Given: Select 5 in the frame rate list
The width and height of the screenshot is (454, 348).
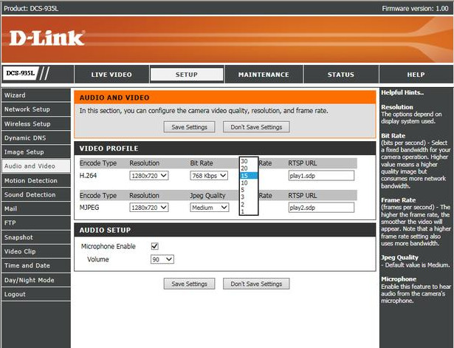Looking at the screenshot, I should pos(249,190).
